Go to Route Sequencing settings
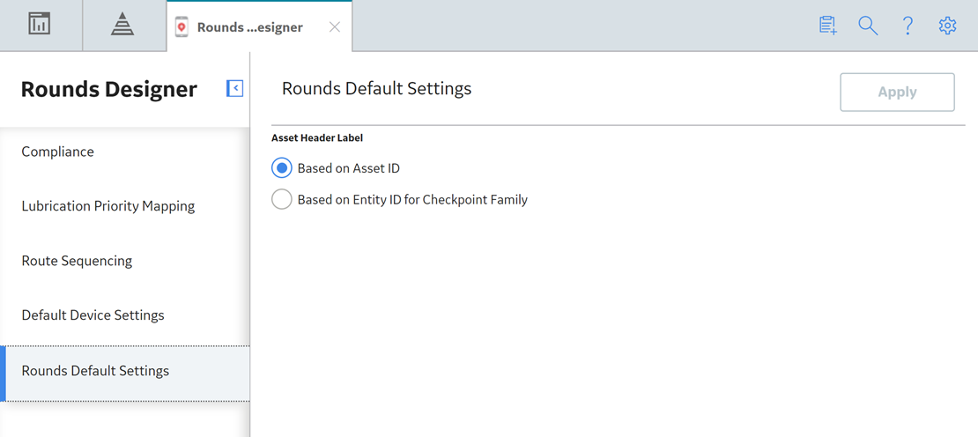 click(125, 261)
